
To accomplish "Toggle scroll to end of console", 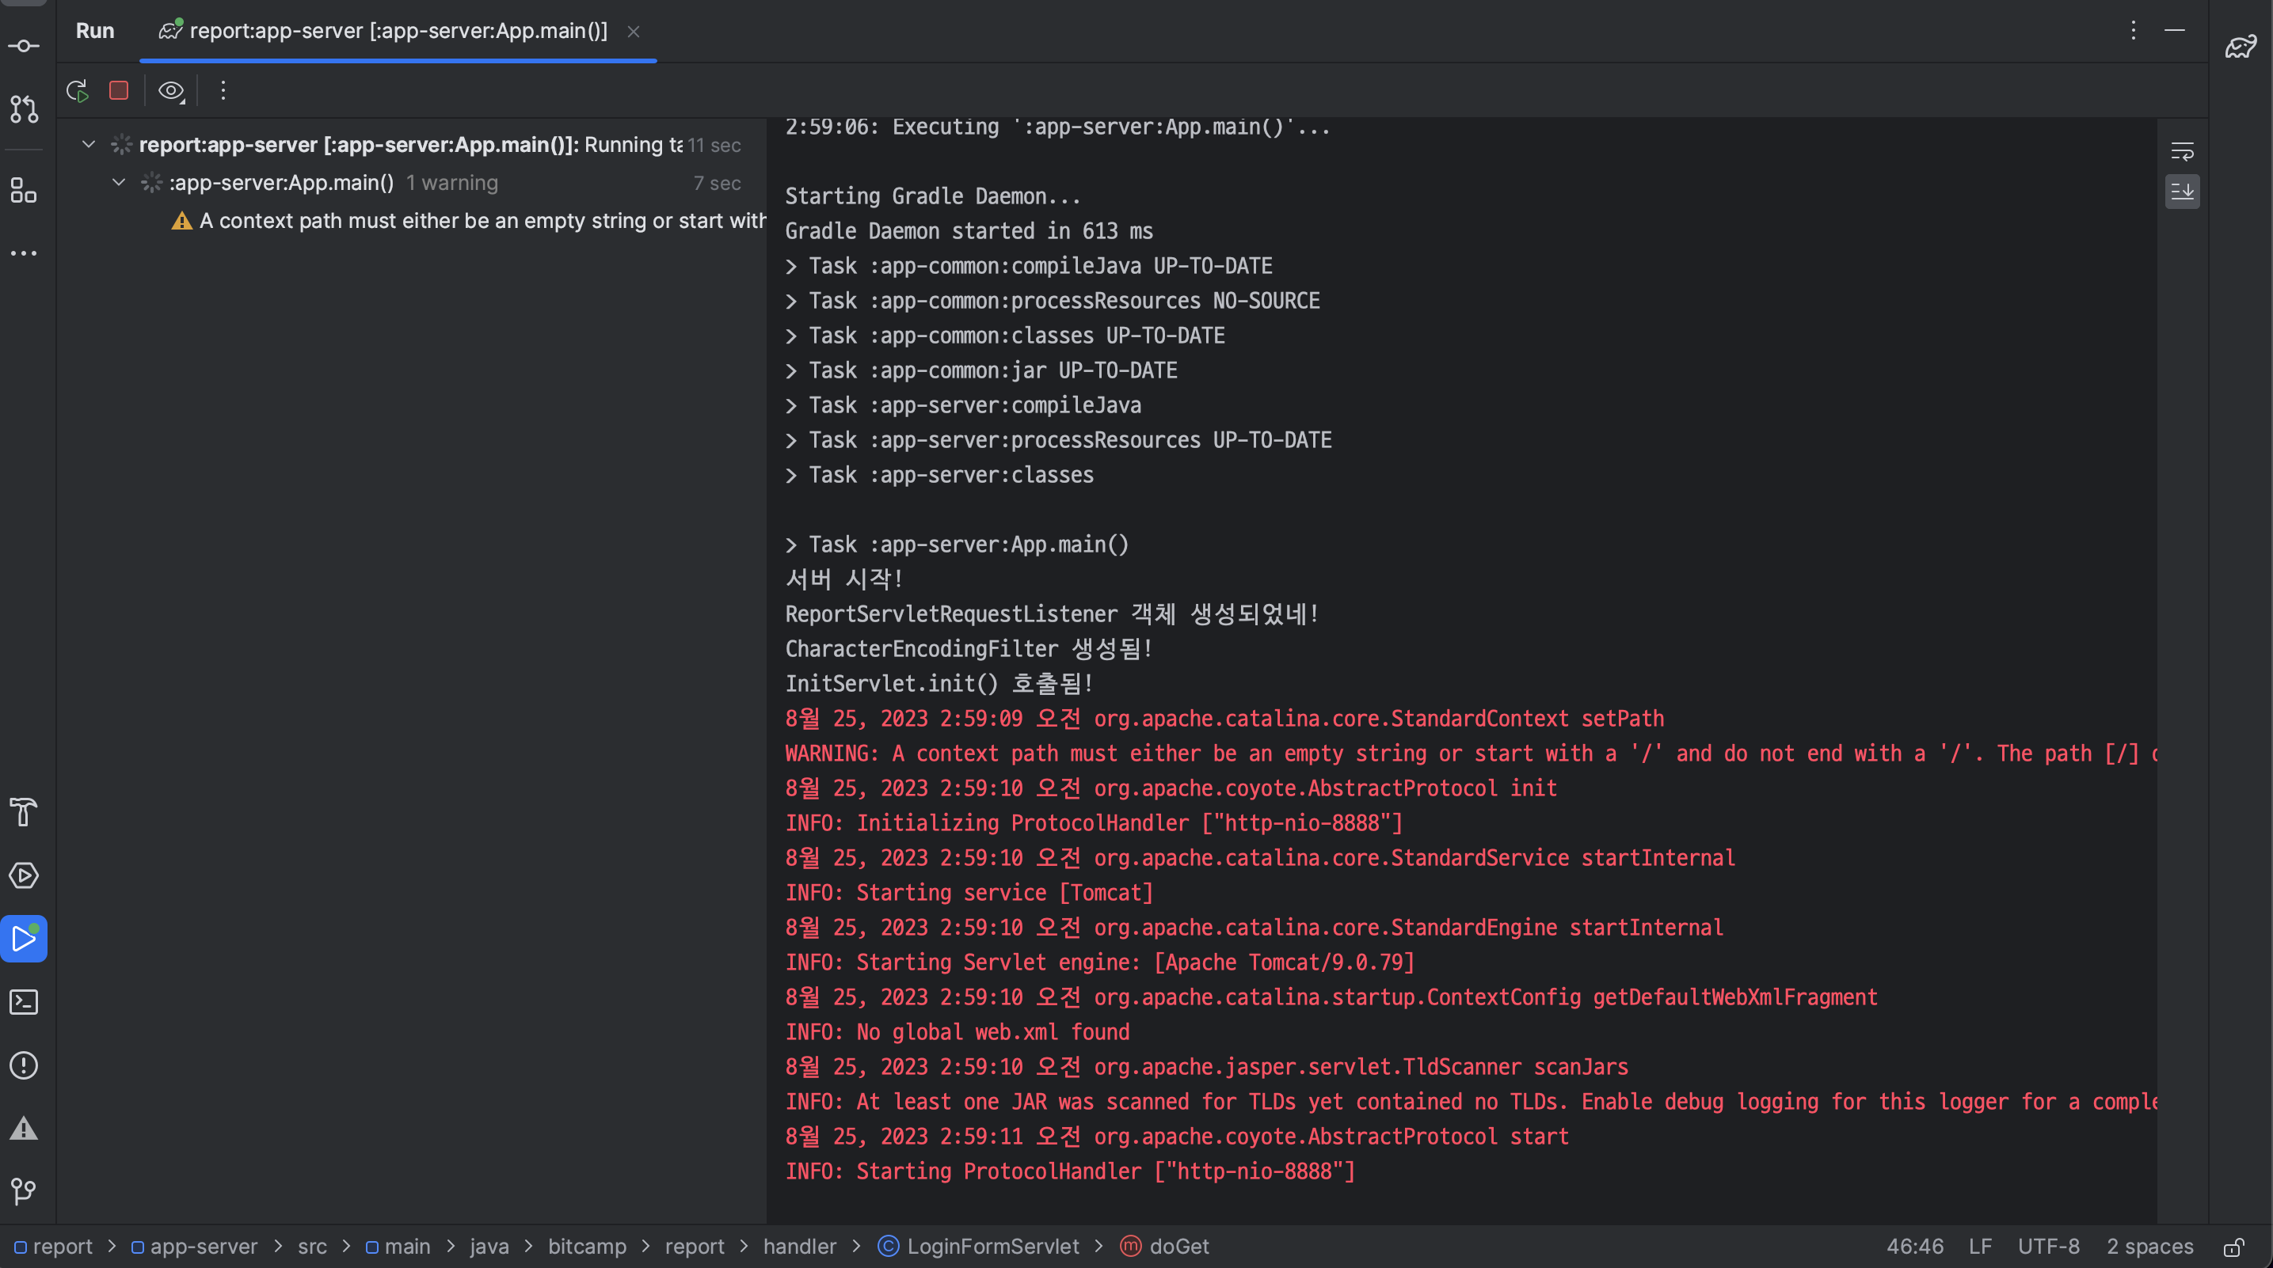I will pyautogui.click(x=2182, y=192).
